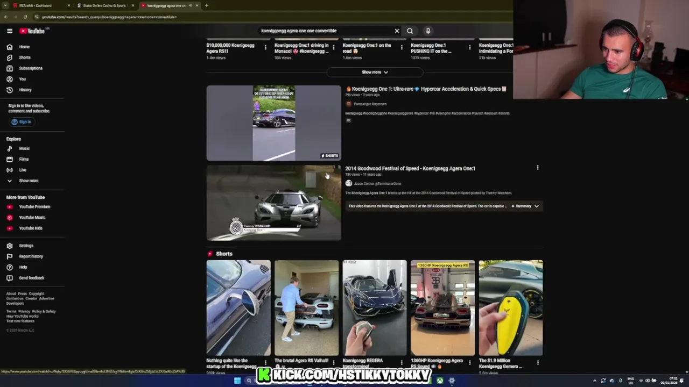
Task: Open YouTube Music link
Action: point(32,218)
